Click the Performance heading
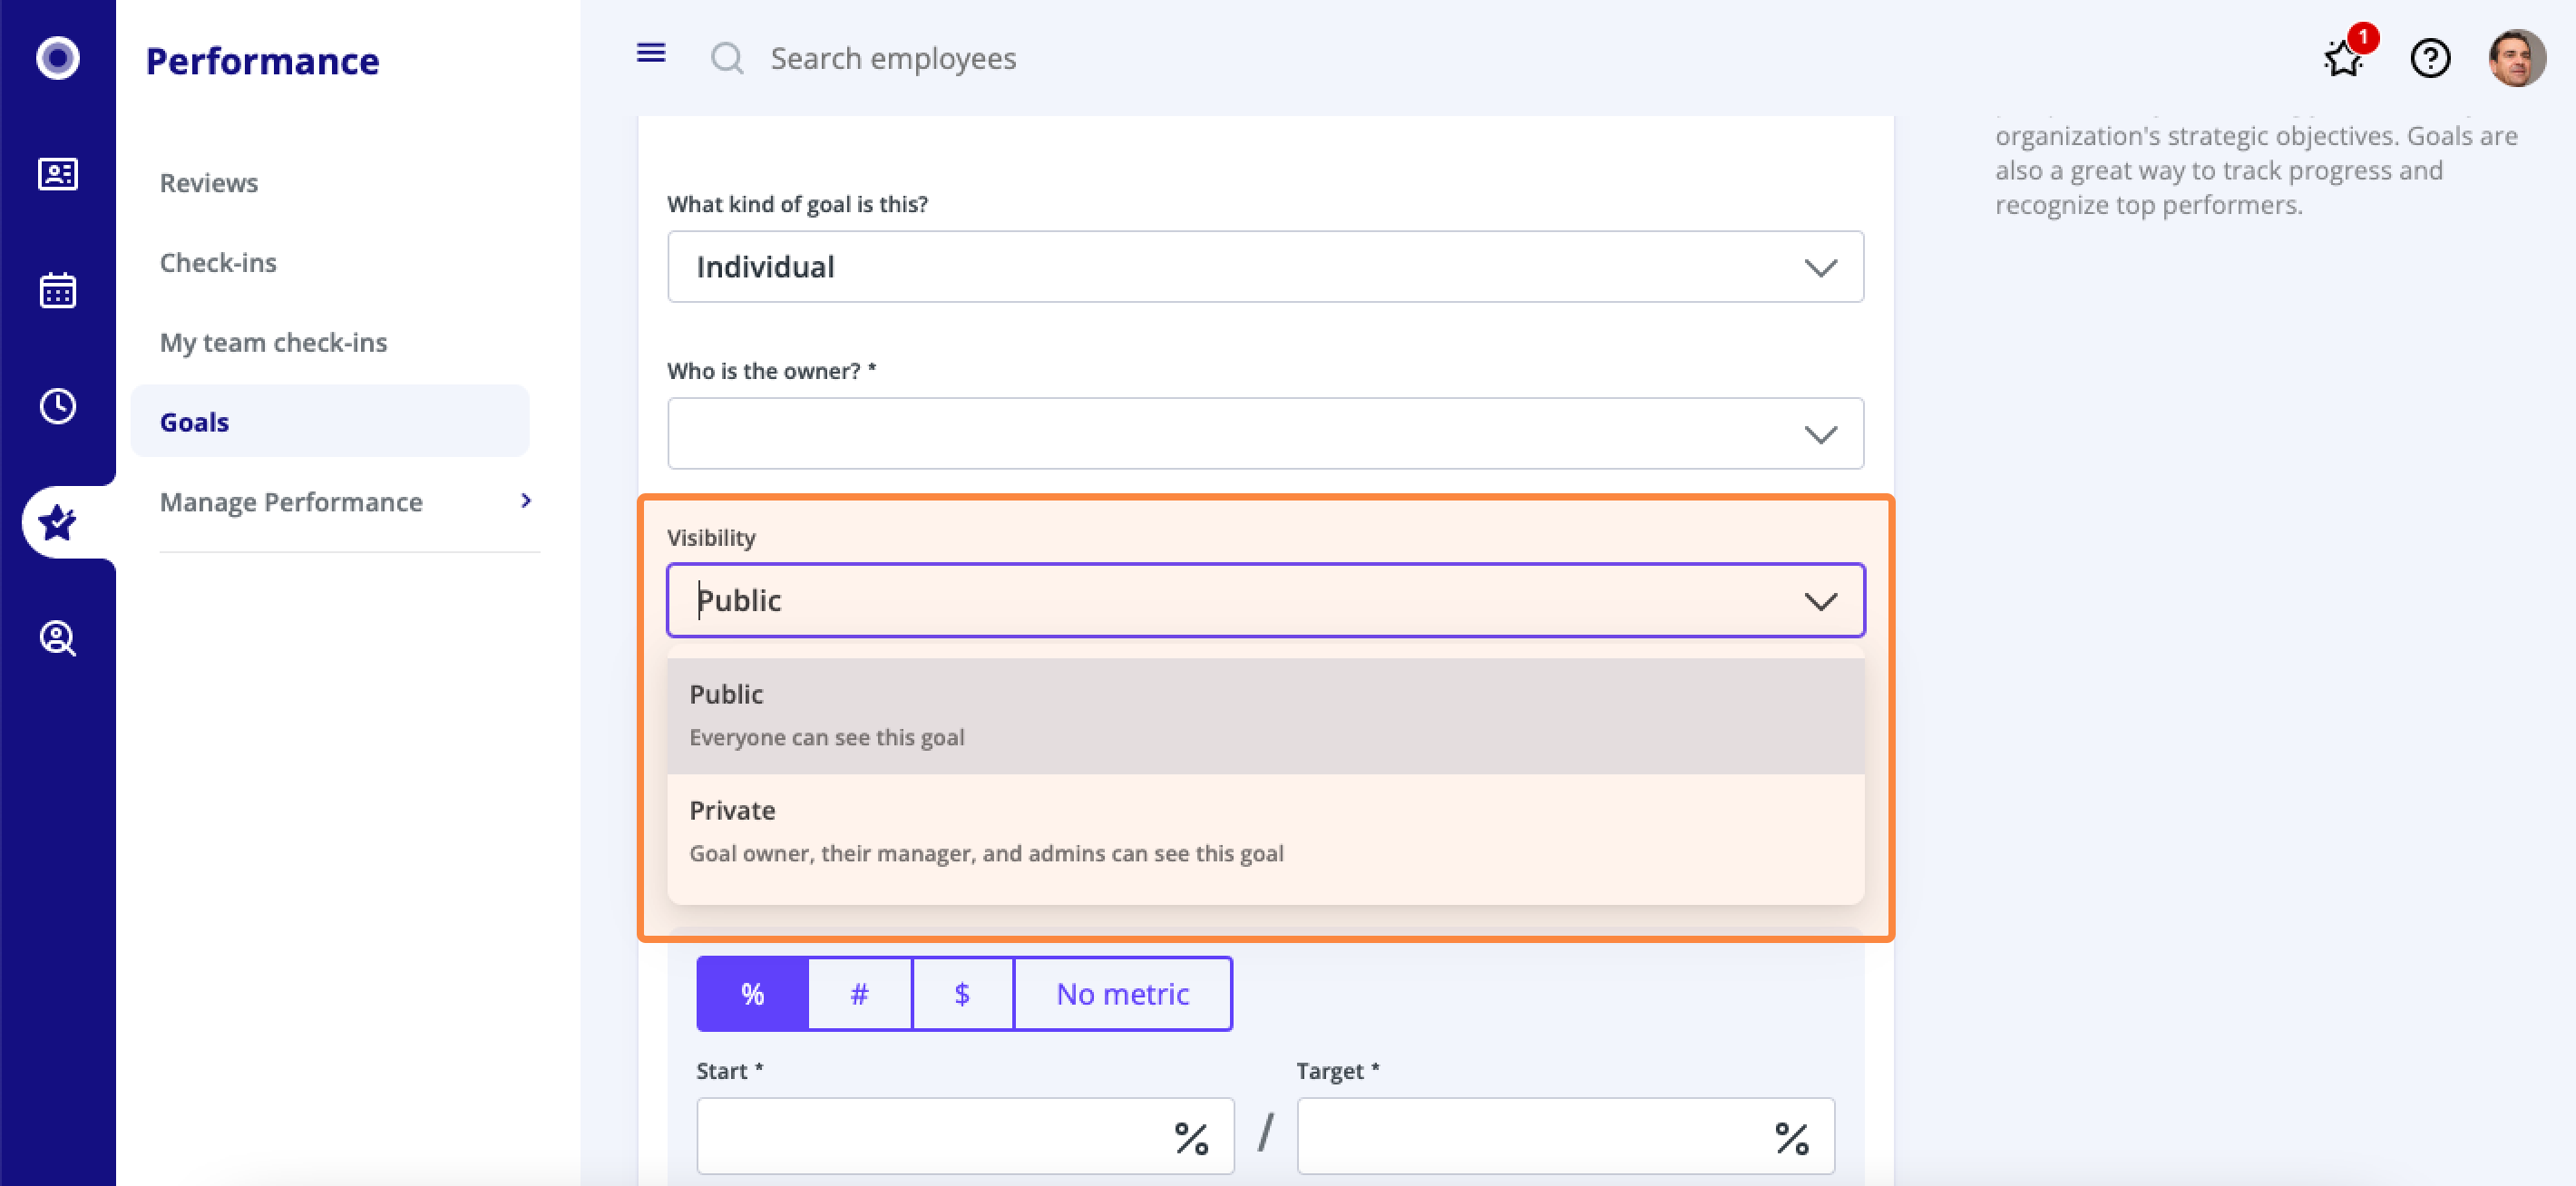Image resolution: width=2576 pixels, height=1186 pixels. click(262, 61)
